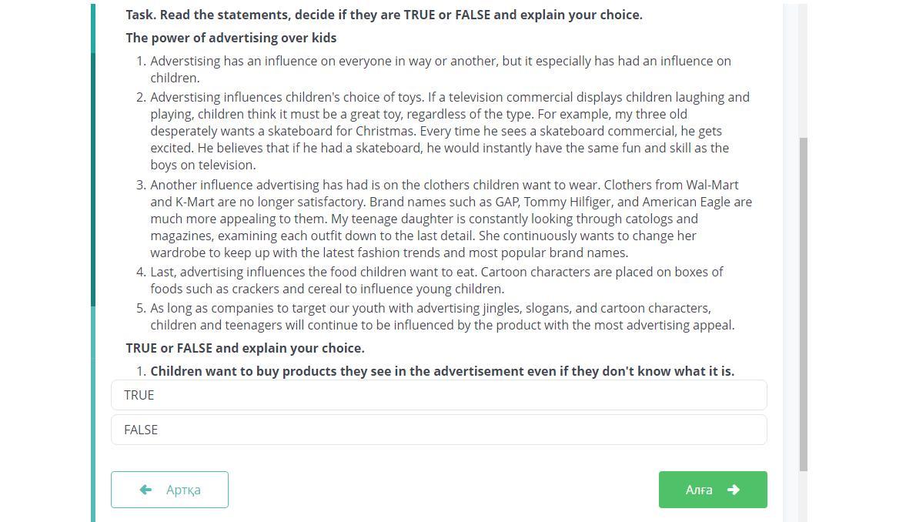Click the bold statement "Children want to buy products"
Viewport: 916px width, 522px height.
442,371
